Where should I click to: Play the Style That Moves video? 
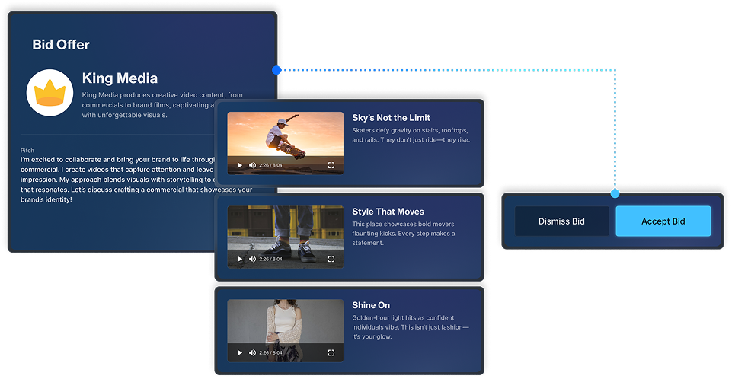click(239, 259)
